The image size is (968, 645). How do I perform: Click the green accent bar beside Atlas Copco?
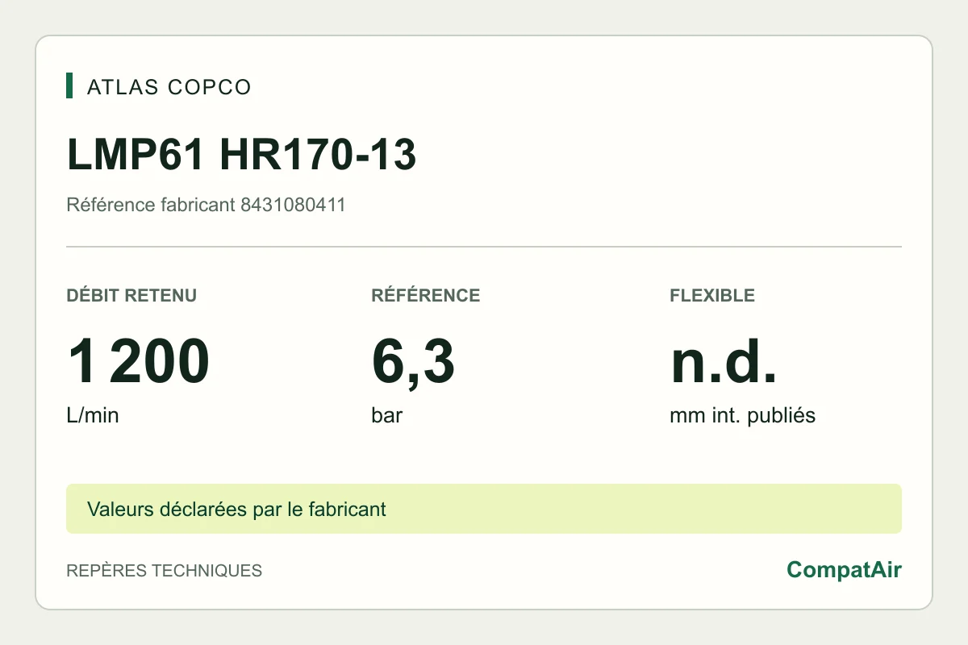[69, 86]
